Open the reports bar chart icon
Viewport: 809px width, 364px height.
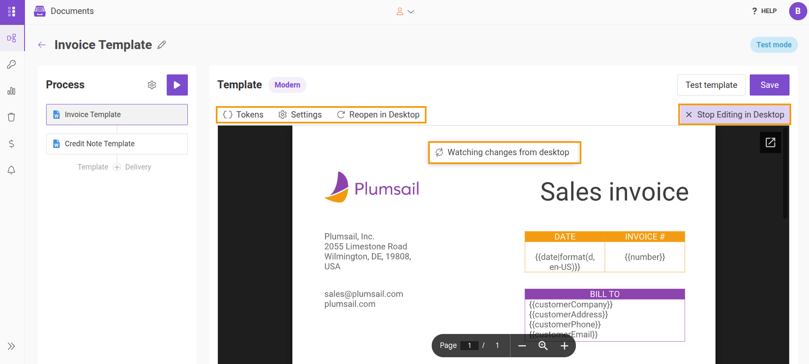[12, 91]
